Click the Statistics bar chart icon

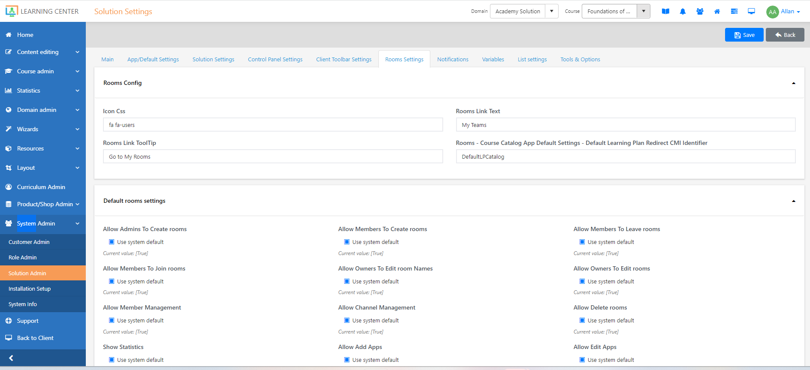[9, 90]
